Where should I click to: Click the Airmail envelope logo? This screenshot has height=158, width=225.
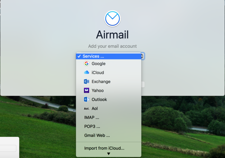113,19
